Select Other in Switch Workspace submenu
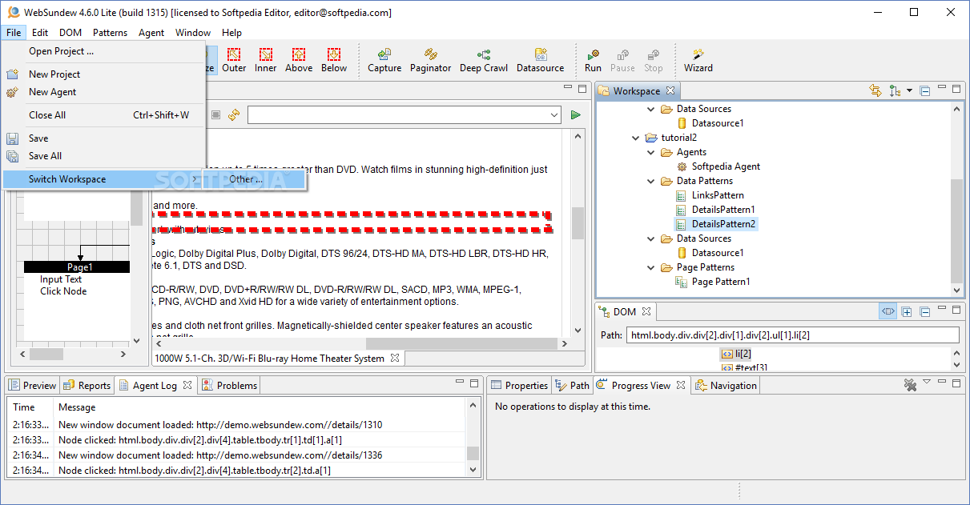The width and height of the screenshot is (970, 505). tap(255, 179)
